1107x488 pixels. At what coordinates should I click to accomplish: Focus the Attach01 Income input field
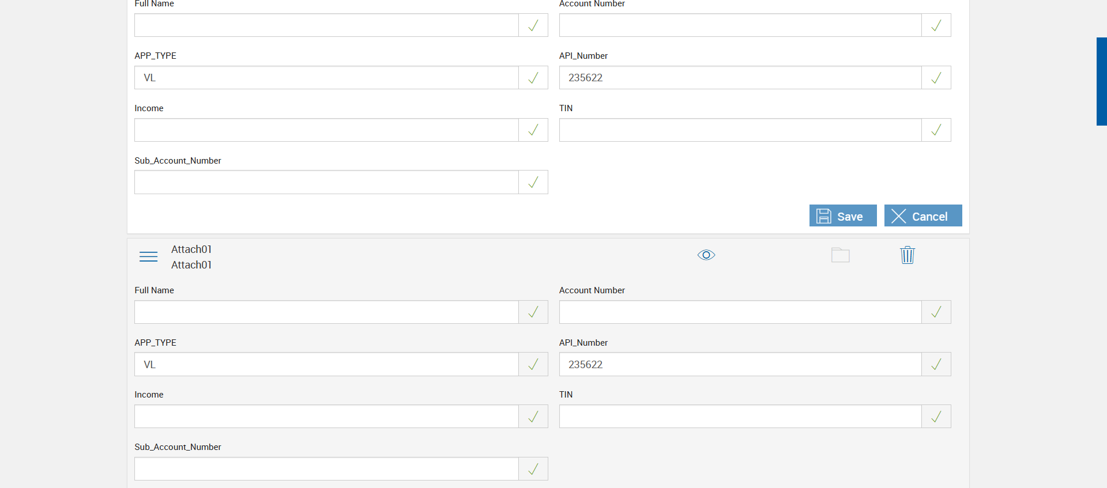pos(326,417)
